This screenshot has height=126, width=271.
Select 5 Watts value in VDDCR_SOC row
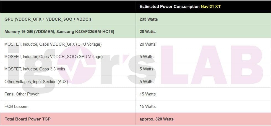click(146, 57)
